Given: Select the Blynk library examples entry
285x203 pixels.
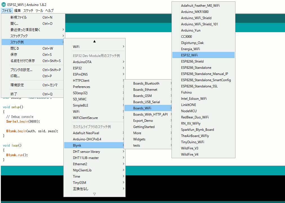Looking at the screenshot, I should pos(95,145).
